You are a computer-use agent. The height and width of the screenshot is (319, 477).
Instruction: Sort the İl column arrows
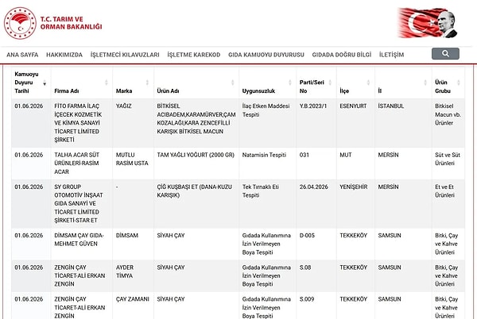pyautogui.click(x=425, y=83)
